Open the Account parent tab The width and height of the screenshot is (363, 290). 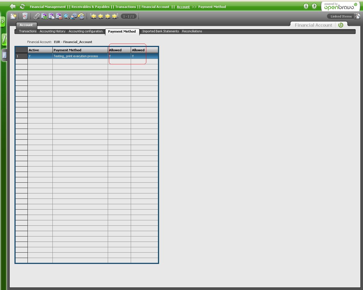(26, 25)
